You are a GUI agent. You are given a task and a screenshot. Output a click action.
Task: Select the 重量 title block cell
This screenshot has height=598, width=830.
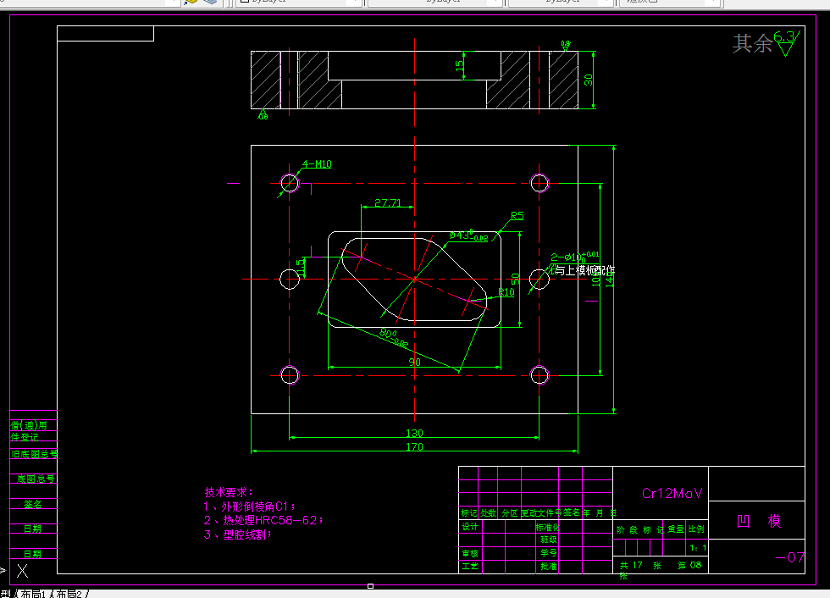click(x=676, y=529)
